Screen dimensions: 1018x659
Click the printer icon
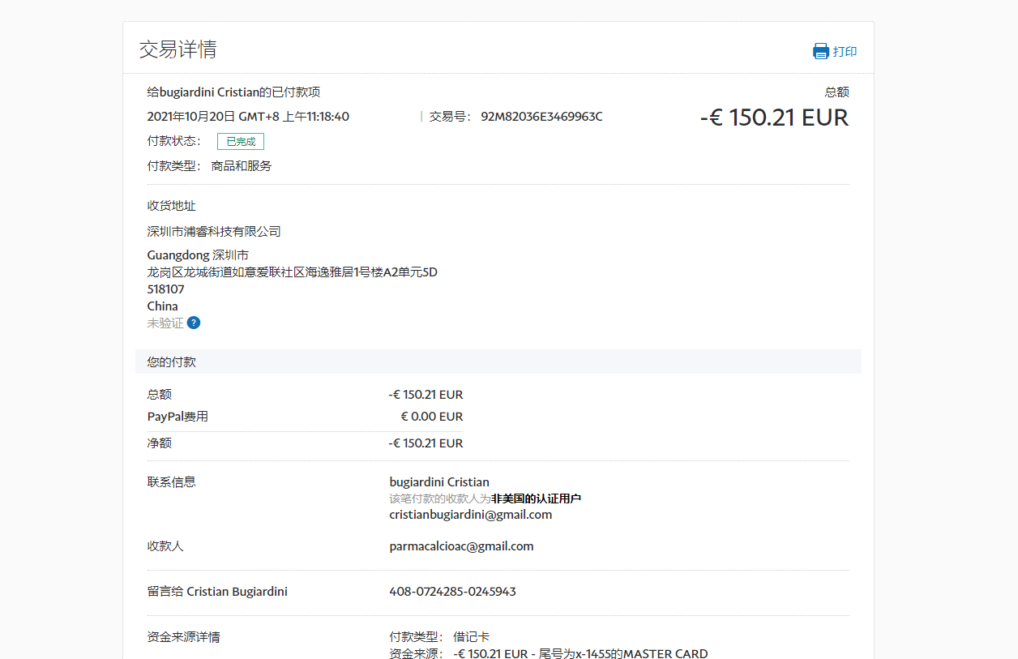coord(821,51)
